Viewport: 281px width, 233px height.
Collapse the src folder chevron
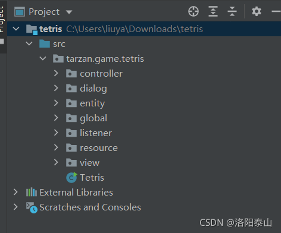[x=29, y=43]
